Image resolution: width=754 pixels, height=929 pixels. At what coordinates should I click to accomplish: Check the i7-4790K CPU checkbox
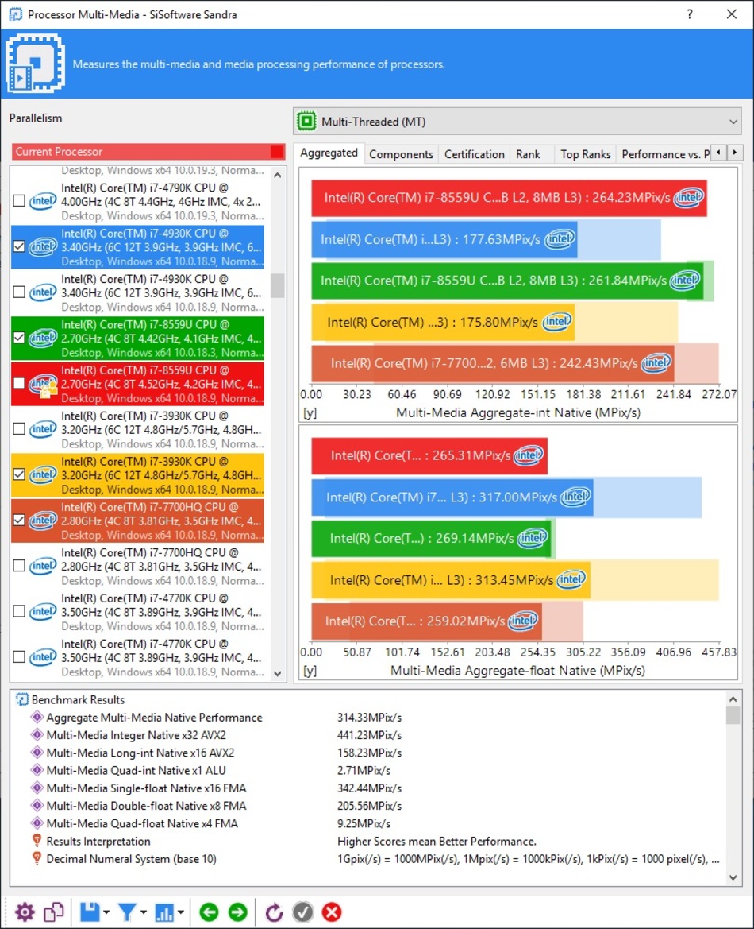click(x=19, y=201)
